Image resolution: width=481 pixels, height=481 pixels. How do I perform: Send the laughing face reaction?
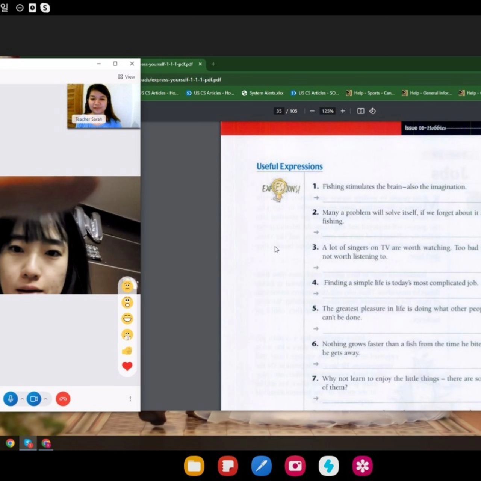127,319
